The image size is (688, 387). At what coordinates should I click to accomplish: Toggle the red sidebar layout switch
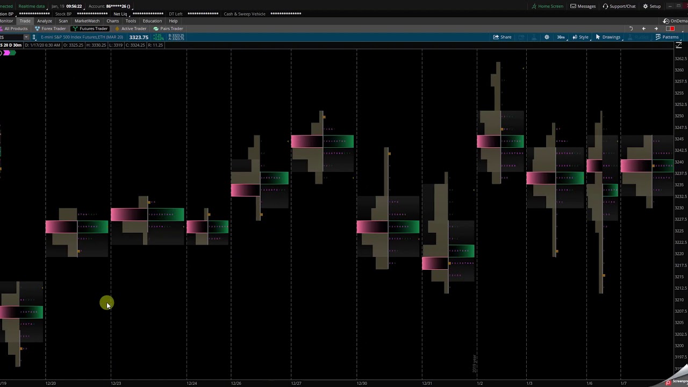click(670, 28)
